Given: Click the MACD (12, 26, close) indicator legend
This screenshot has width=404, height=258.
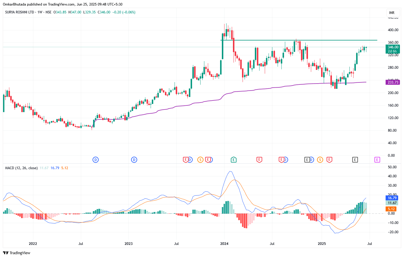Looking at the screenshot, I should pyautogui.click(x=21, y=168).
